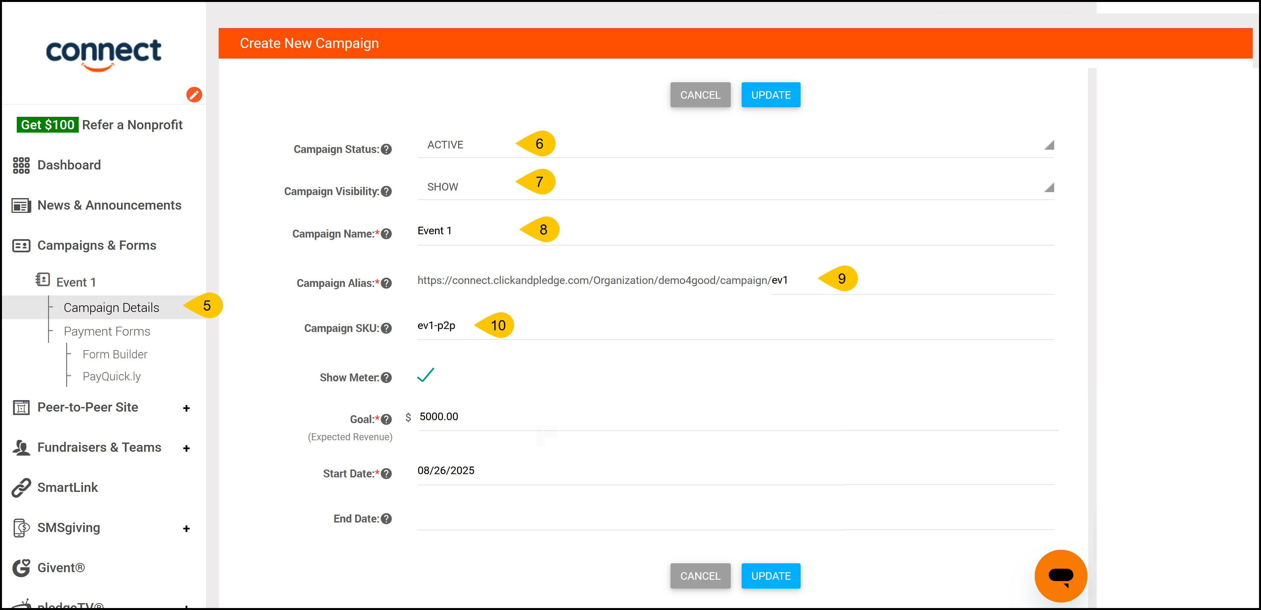Click help icon beside Show Meter
This screenshot has width=1261, height=610.
pos(386,378)
